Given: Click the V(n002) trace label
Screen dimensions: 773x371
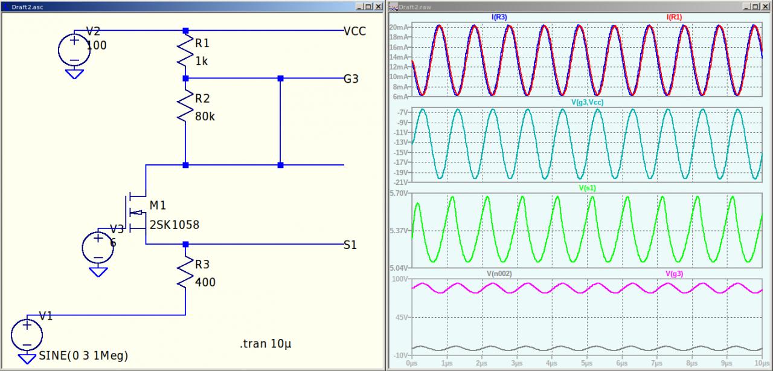Looking at the screenshot, I should coord(499,273).
